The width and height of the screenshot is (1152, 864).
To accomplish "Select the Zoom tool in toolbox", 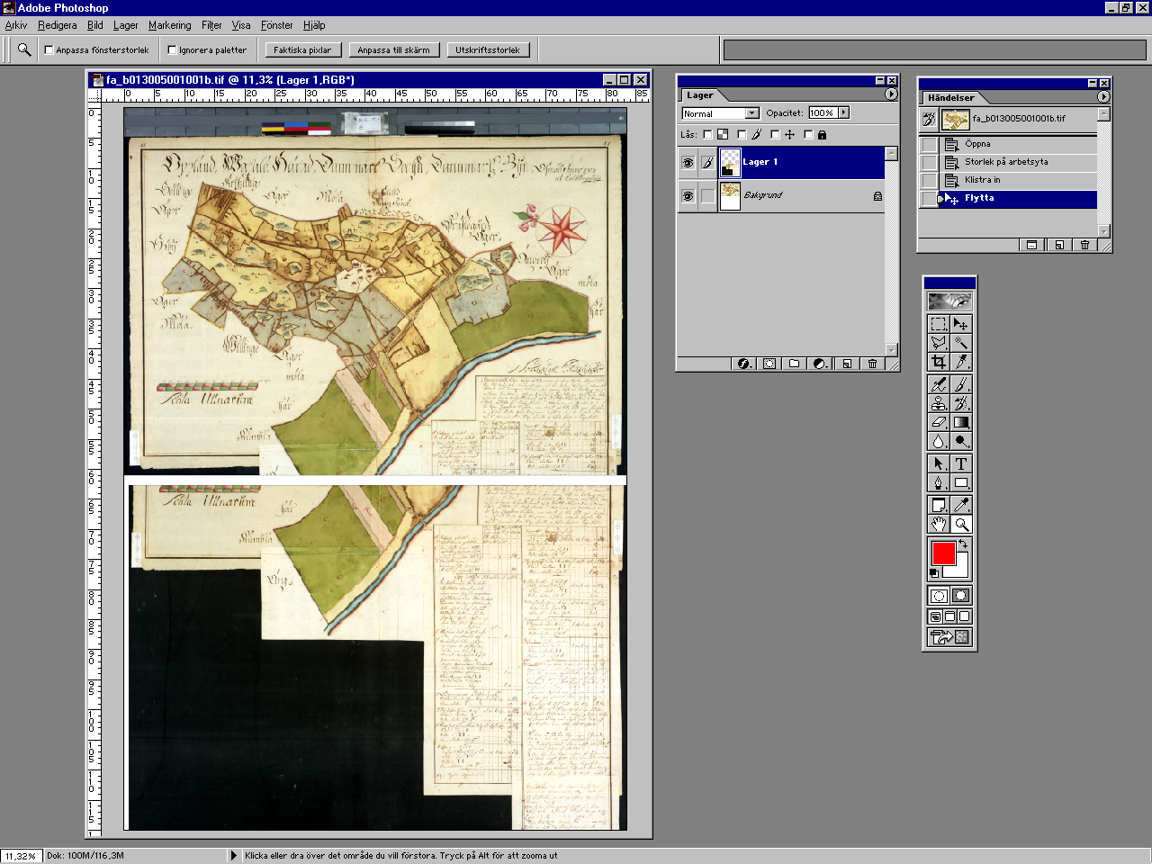I will [x=961, y=524].
